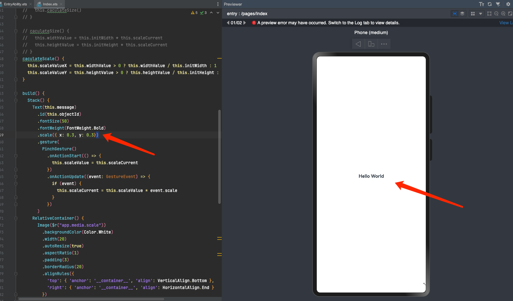This screenshot has height=301, width=513.
Task: Click the font size icon in Previewer
Action: [x=482, y=4]
